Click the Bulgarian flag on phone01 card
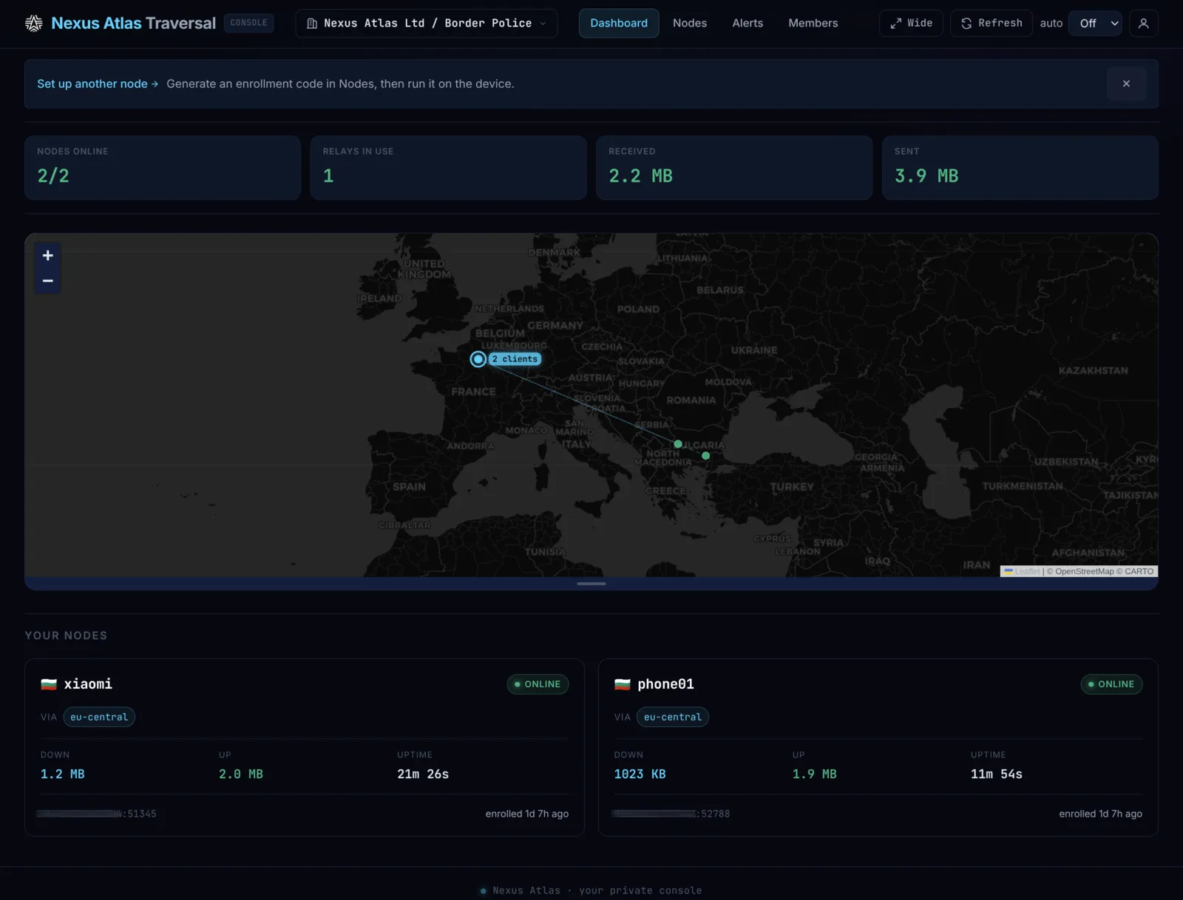 (x=623, y=685)
